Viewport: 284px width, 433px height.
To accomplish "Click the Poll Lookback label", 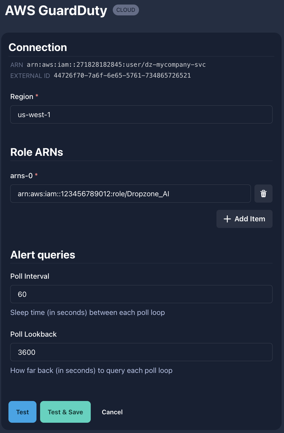I will [33, 334].
